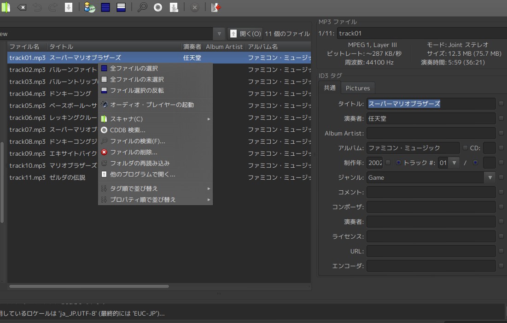Select the track09.mp3 row
Image resolution: width=507 pixels, height=323 pixels.
(159, 153)
